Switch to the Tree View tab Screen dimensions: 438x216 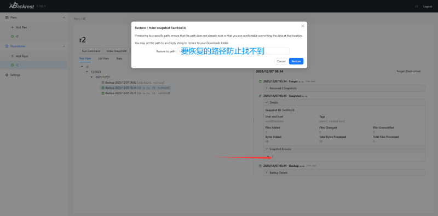[85, 59]
